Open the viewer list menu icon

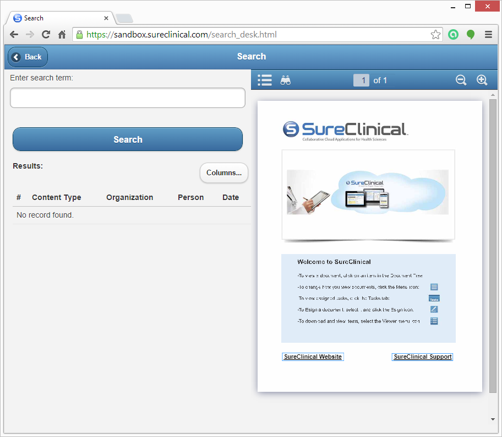tap(265, 80)
